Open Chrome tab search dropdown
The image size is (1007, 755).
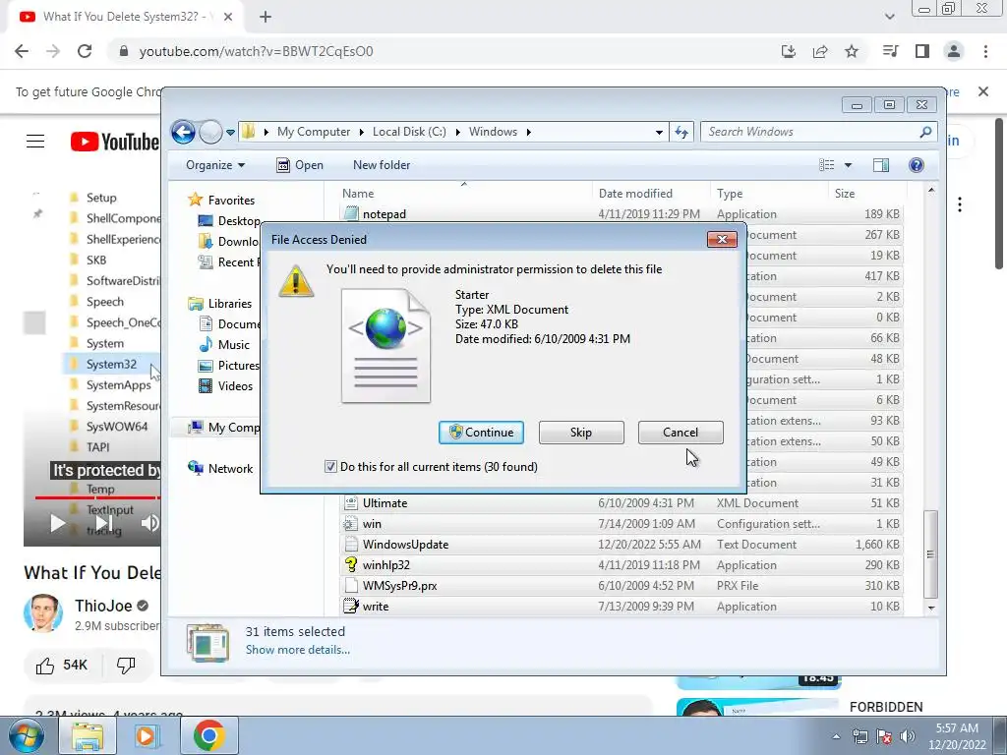[x=889, y=17]
